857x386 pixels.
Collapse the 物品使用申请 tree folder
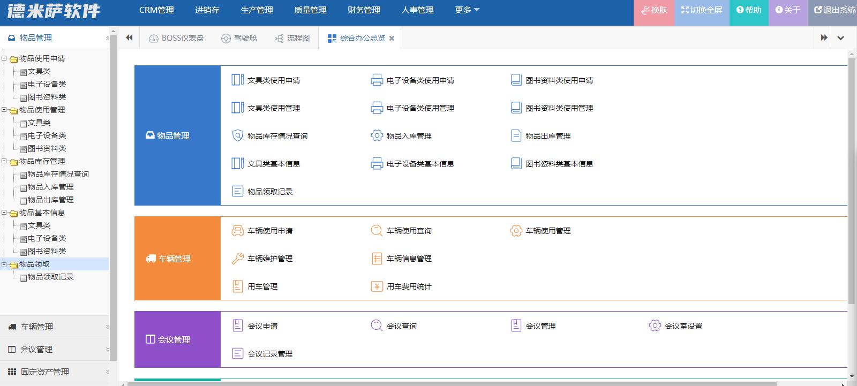click(4, 58)
